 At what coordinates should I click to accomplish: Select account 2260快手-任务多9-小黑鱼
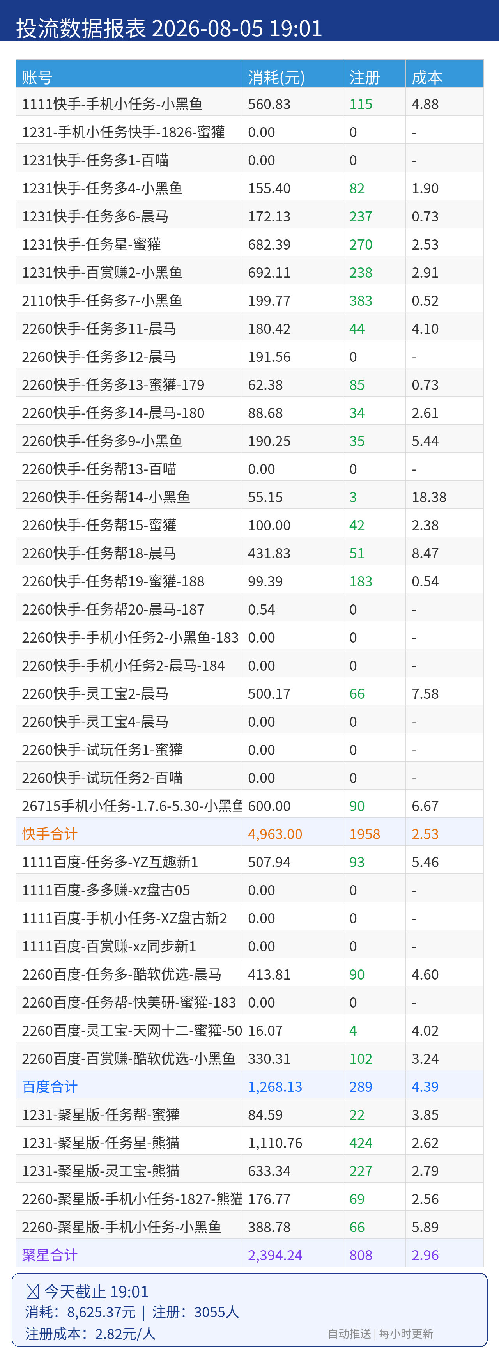(102, 441)
